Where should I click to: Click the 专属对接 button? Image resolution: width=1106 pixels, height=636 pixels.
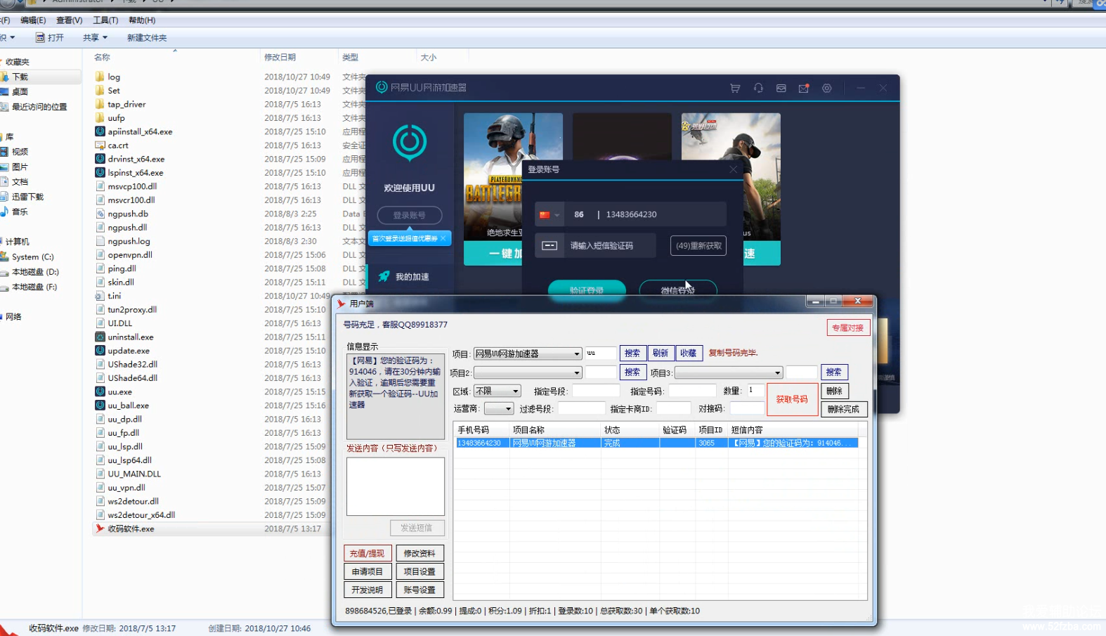point(848,327)
